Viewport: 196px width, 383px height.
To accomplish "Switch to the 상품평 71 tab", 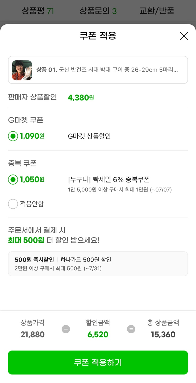I will point(38,11).
